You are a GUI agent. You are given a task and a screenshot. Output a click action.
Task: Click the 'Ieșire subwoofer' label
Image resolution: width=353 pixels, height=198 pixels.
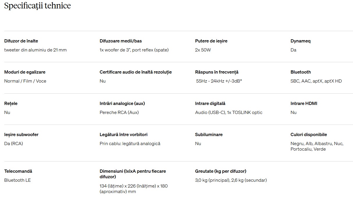click(22, 135)
